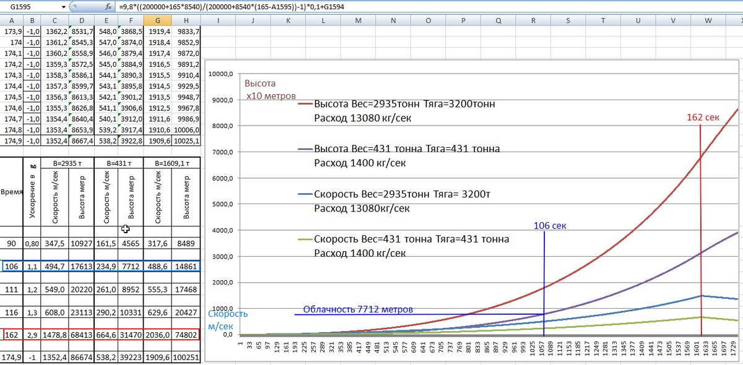
Task: Click cell showing 10025,1
Action: 186,141
